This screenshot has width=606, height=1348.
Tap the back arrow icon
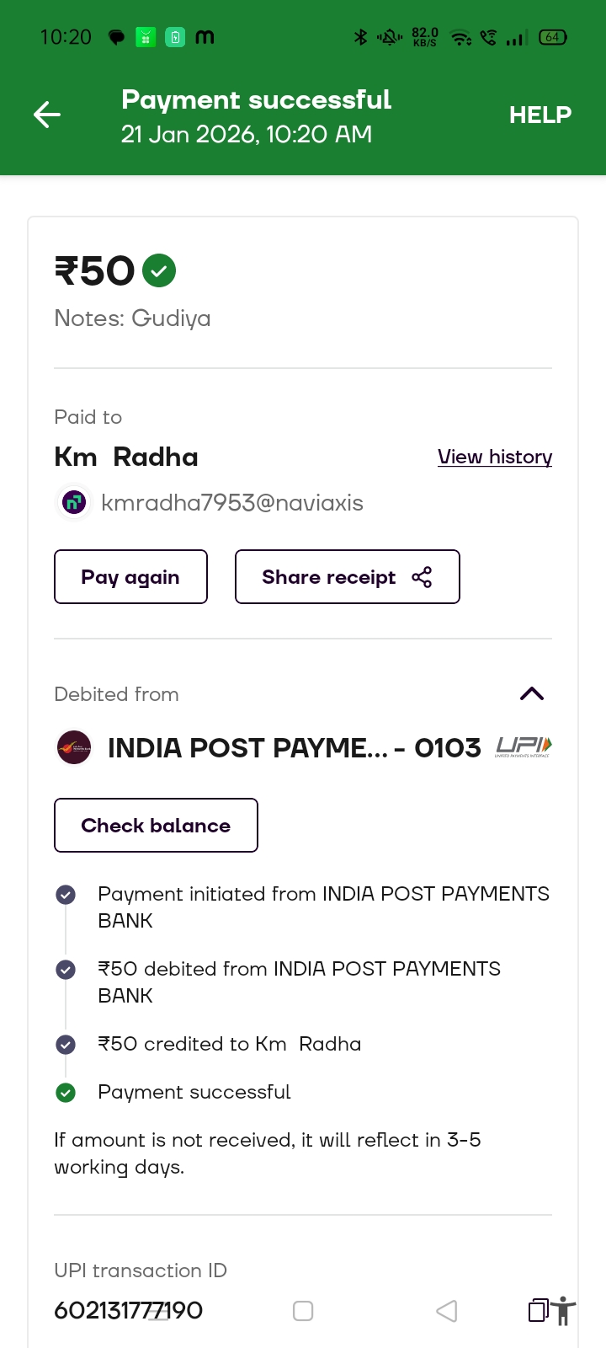(47, 115)
